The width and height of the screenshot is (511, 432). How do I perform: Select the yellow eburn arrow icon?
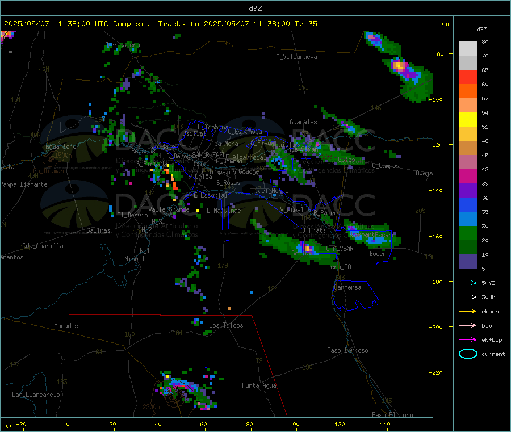point(468,312)
